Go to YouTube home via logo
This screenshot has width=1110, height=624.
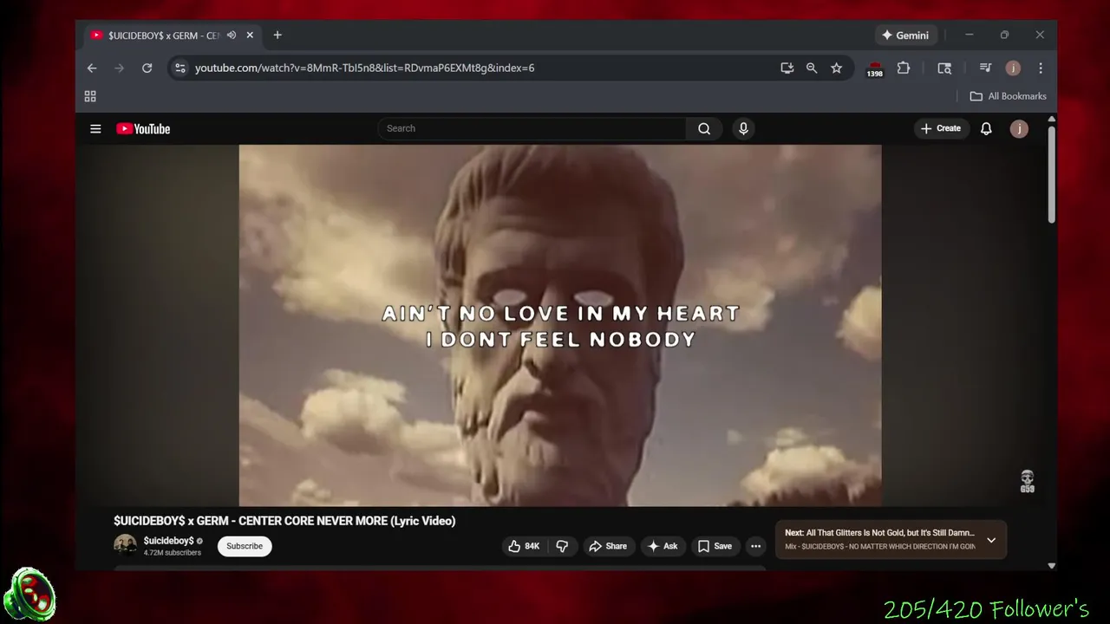pos(143,129)
